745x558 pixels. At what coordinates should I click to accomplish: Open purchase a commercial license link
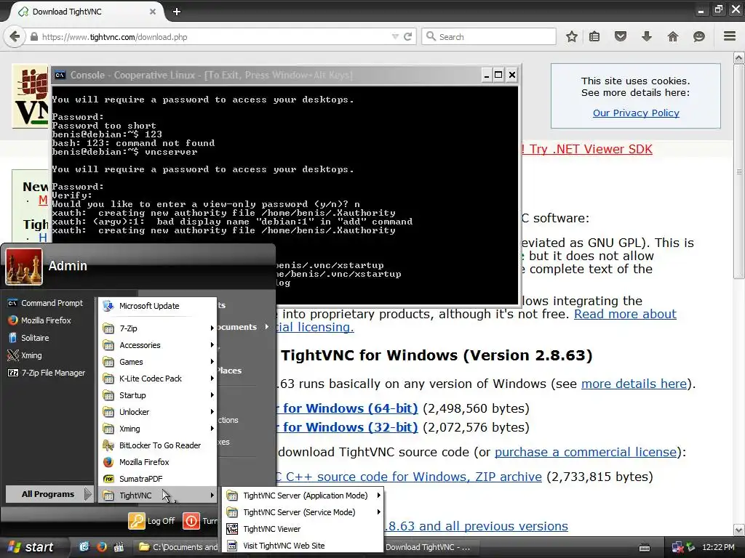click(586, 452)
